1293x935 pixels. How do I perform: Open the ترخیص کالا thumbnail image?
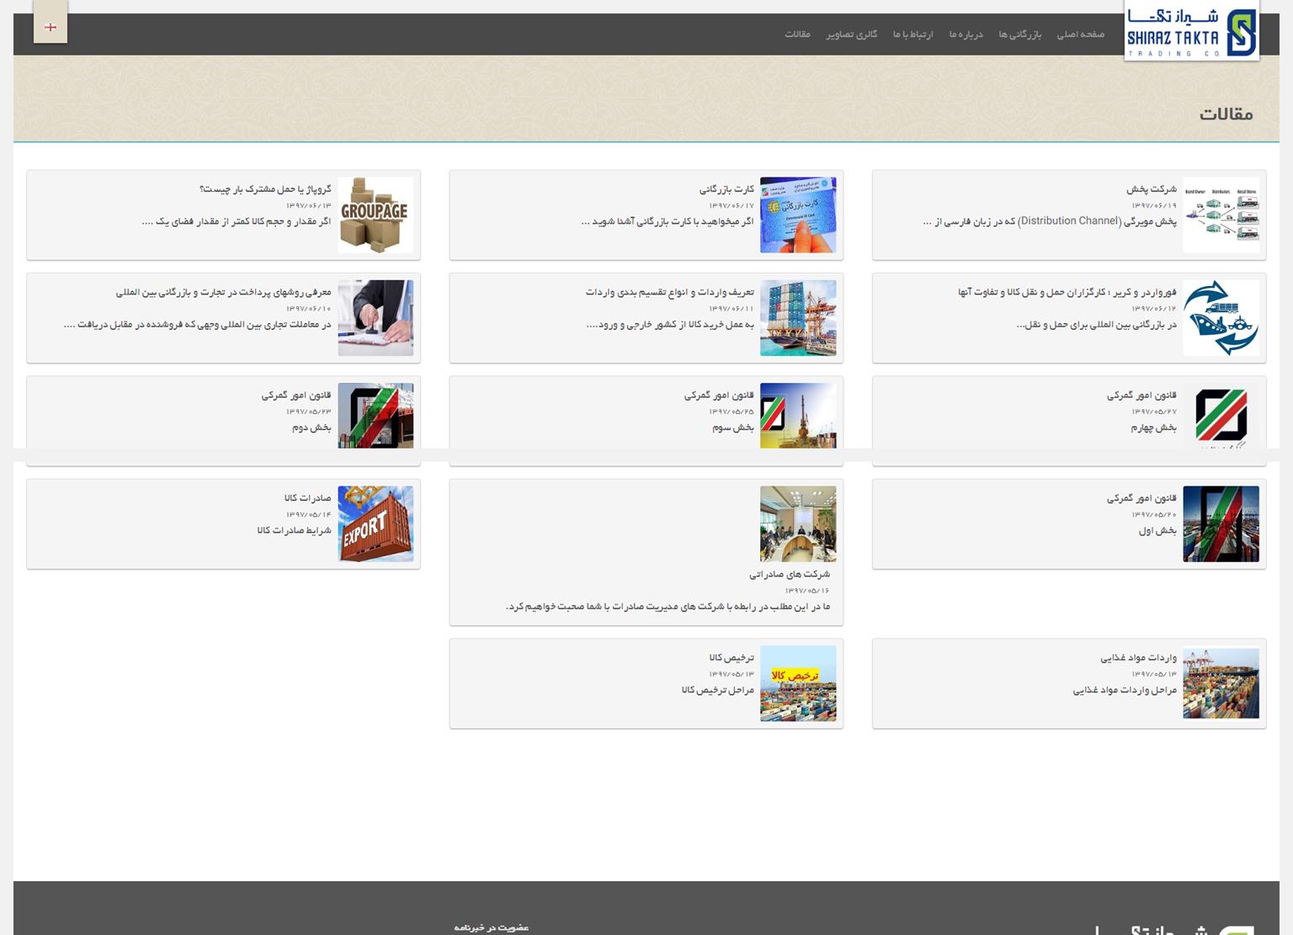[798, 683]
